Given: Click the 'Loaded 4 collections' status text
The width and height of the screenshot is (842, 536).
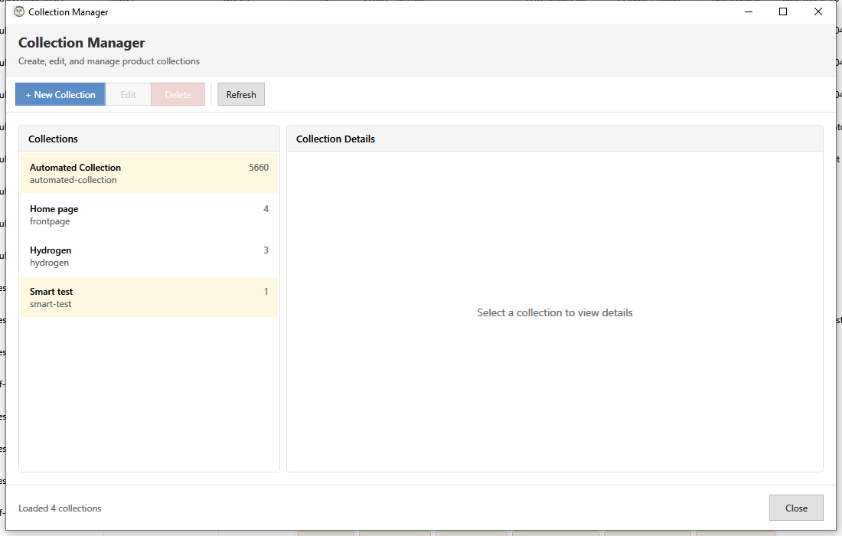Looking at the screenshot, I should [60, 508].
